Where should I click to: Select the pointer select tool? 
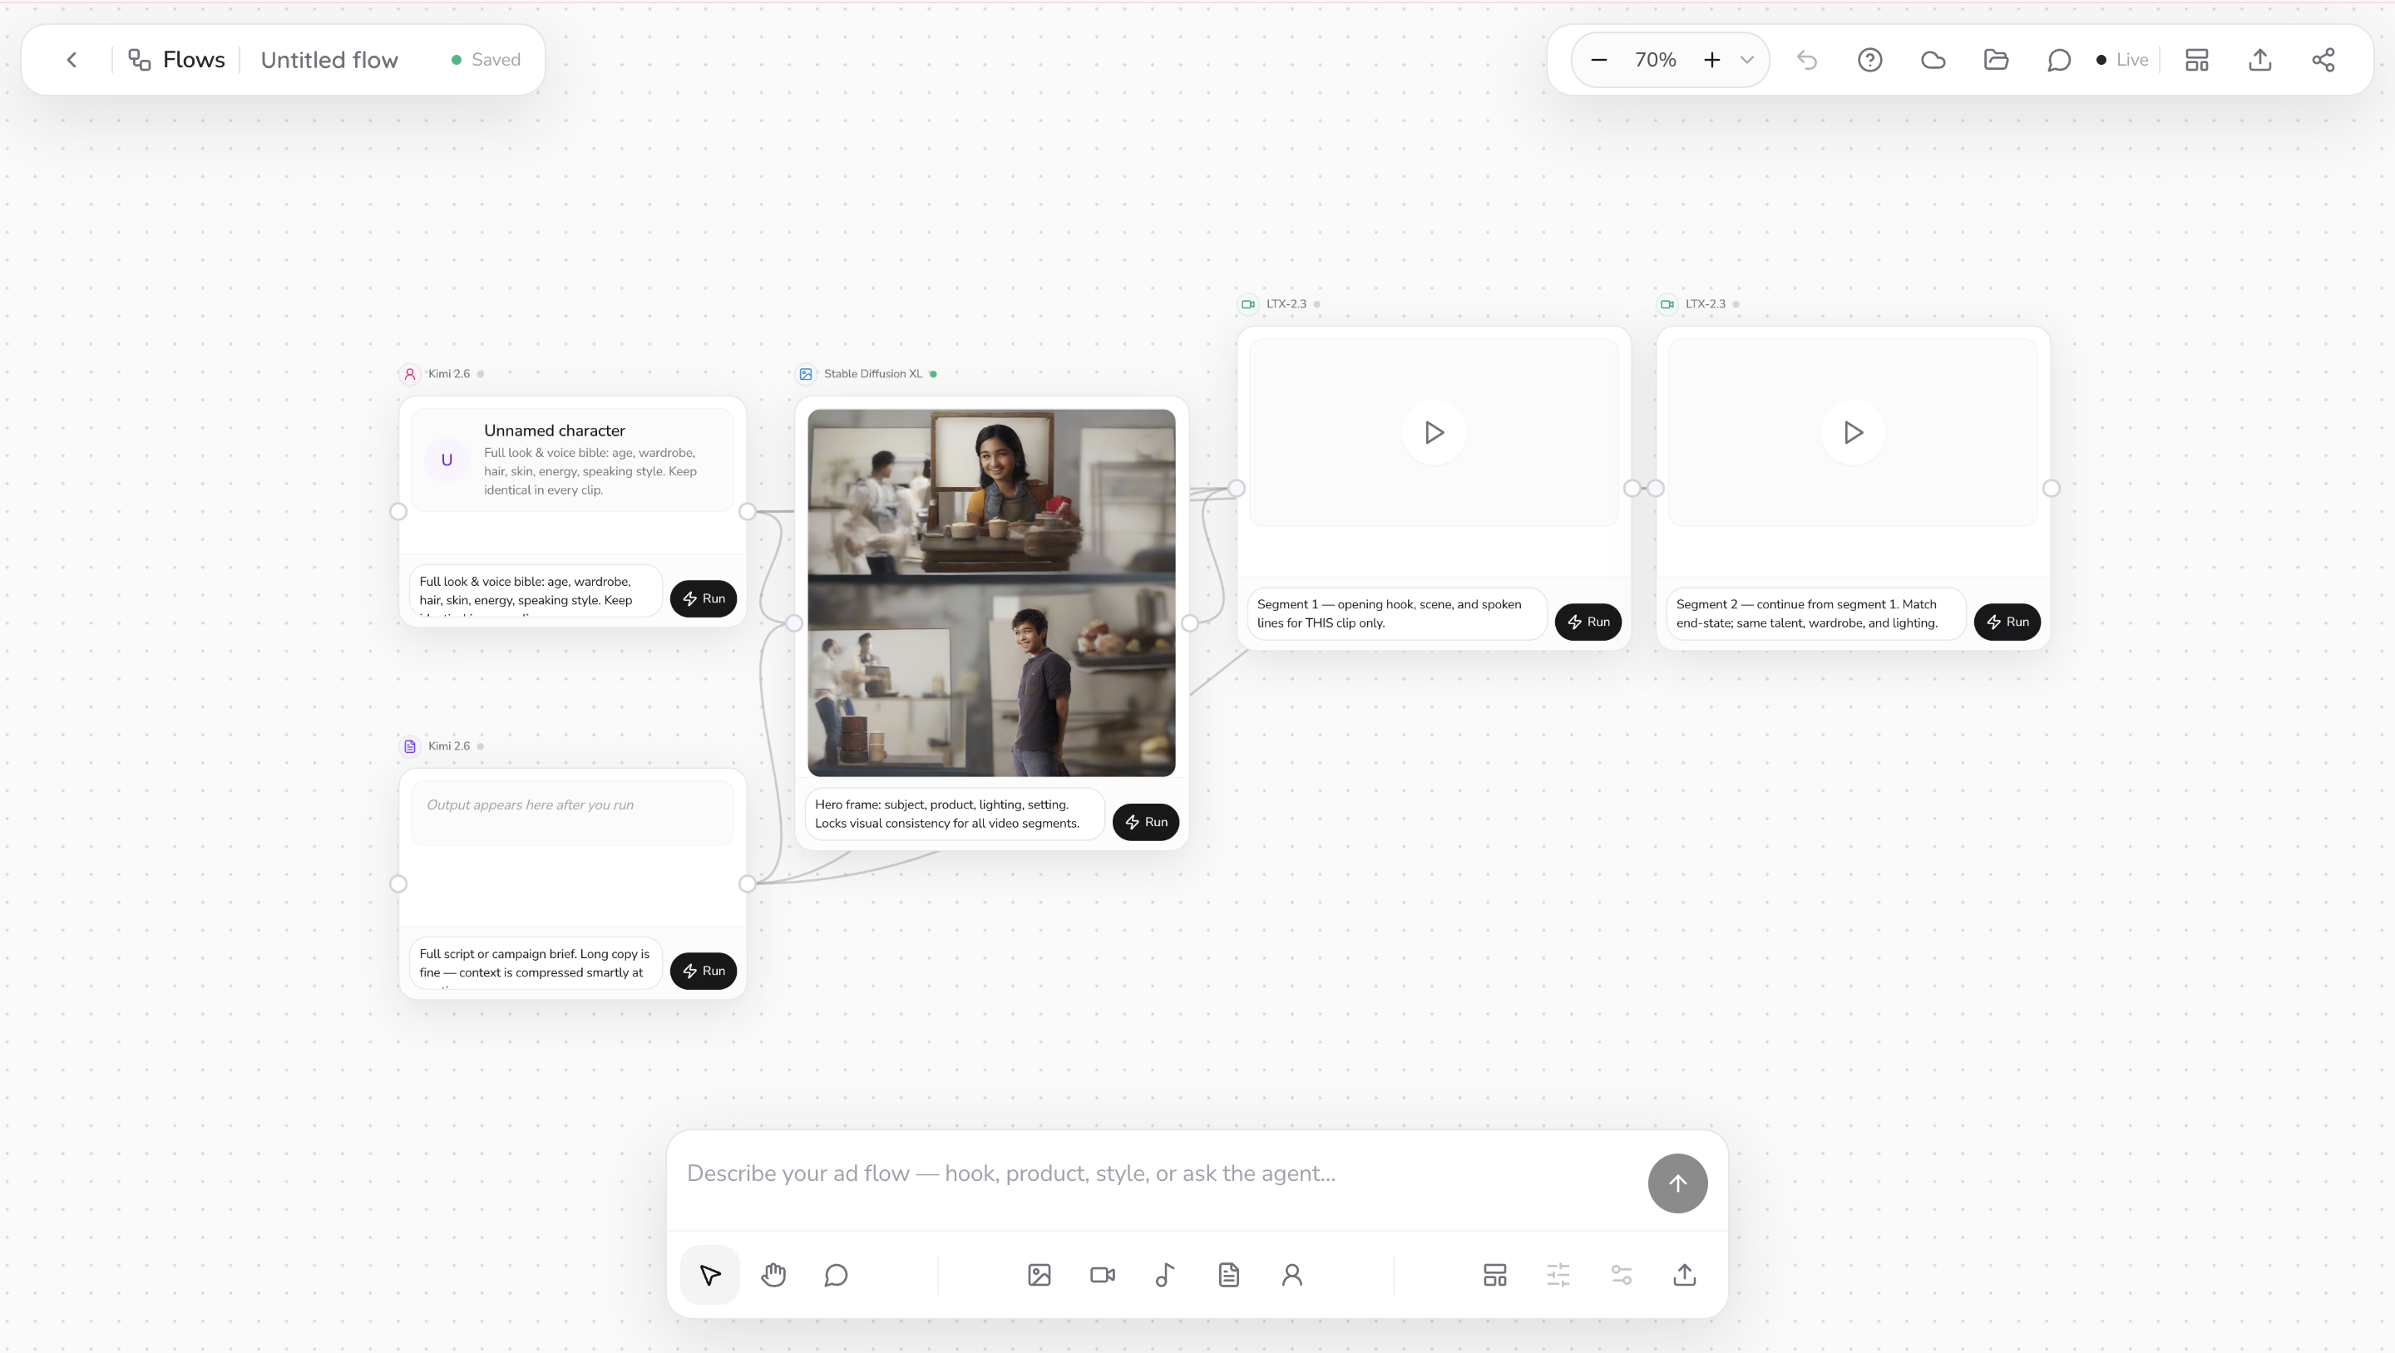point(710,1275)
